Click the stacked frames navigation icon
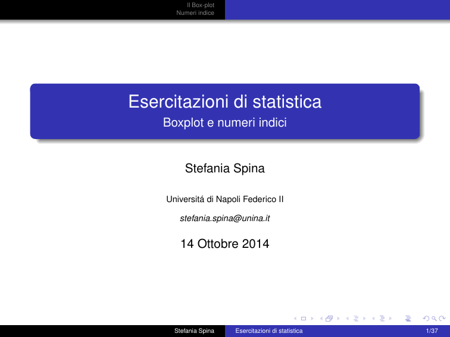 (x=329, y=319)
